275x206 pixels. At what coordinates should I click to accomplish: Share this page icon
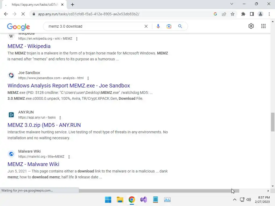224,14
